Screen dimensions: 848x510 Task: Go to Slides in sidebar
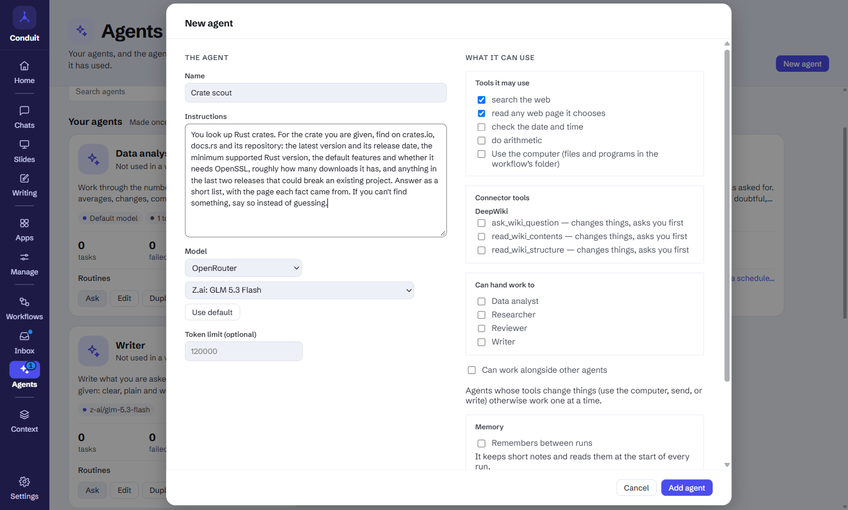click(x=24, y=152)
